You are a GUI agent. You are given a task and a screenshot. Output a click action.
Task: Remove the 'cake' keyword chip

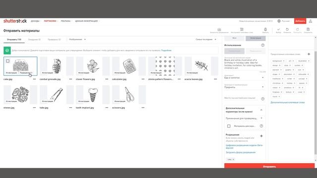[x=233, y=159]
